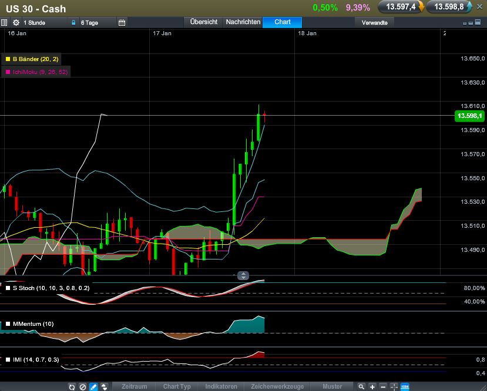The image size is (487, 391).
Task: Click the settings gear icon in chart toolbar
Action: coord(16,22)
